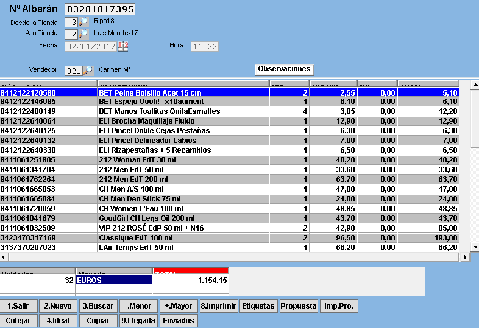The image size is (479, 328).
Task: Click EAN code 3423470317169
Action: tap(28, 238)
